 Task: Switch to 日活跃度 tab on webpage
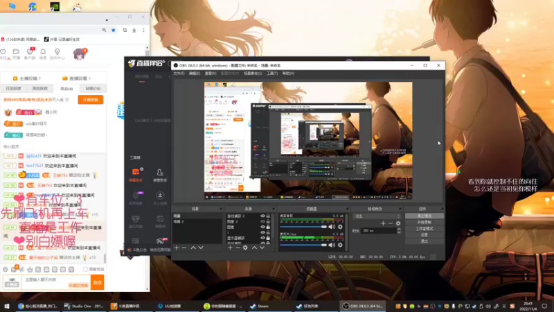(13, 89)
